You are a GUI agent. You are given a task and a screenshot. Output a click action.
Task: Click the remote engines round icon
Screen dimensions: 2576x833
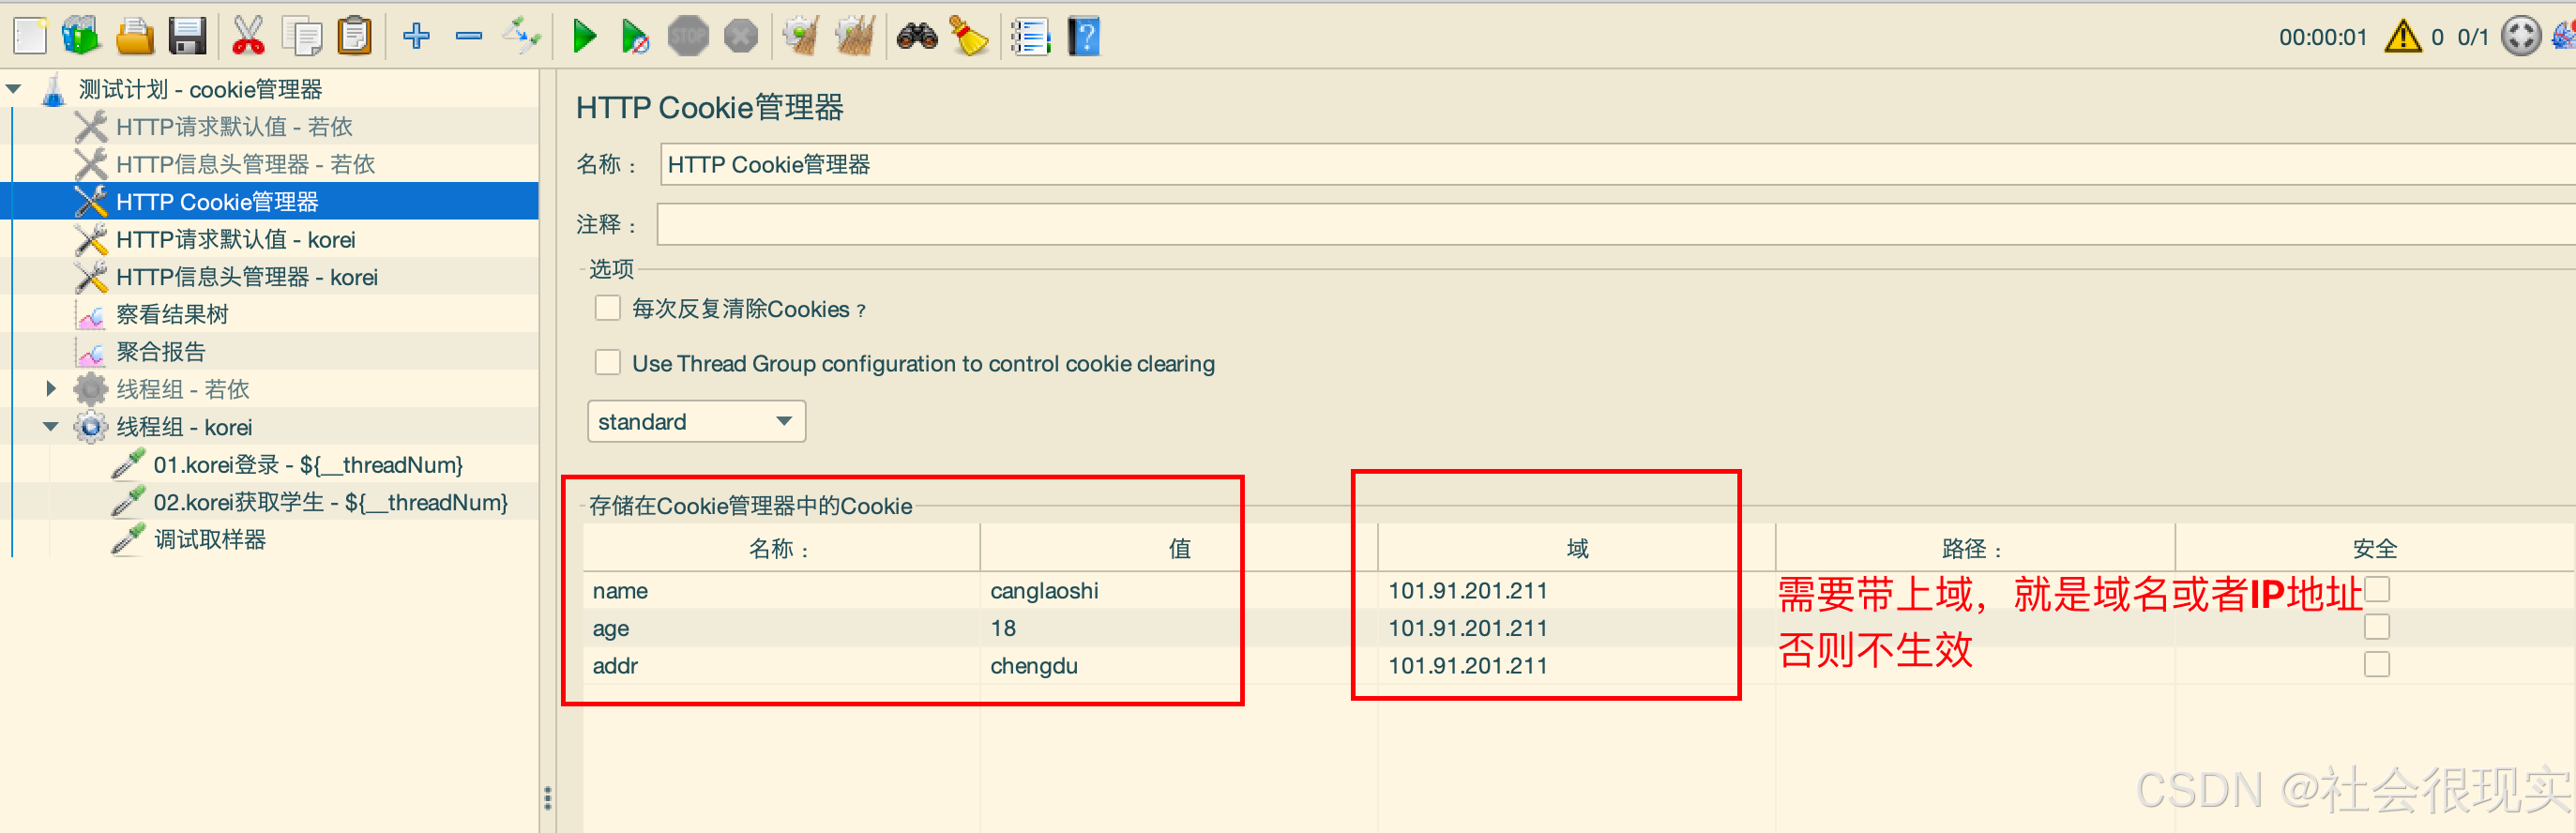(x=2521, y=36)
